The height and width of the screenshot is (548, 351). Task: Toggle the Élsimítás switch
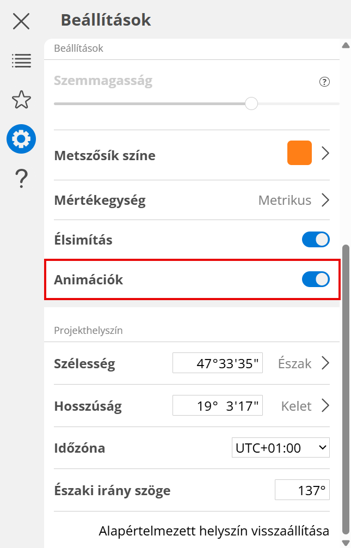click(x=316, y=240)
